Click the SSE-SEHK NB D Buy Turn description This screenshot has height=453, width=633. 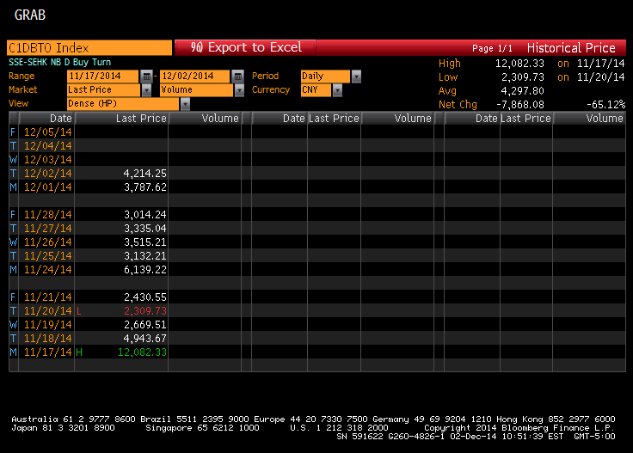[59, 62]
